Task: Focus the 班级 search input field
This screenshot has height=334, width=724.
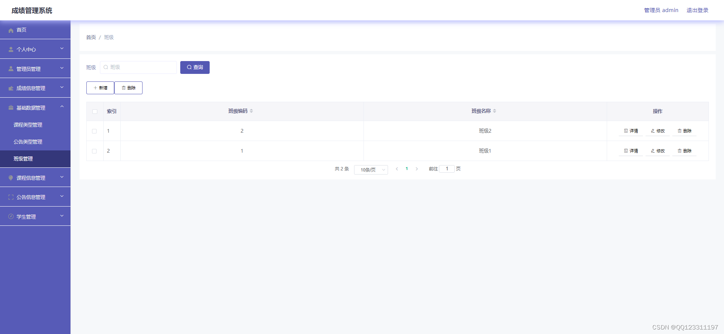Action: pyautogui.click(x=138, y=67)
